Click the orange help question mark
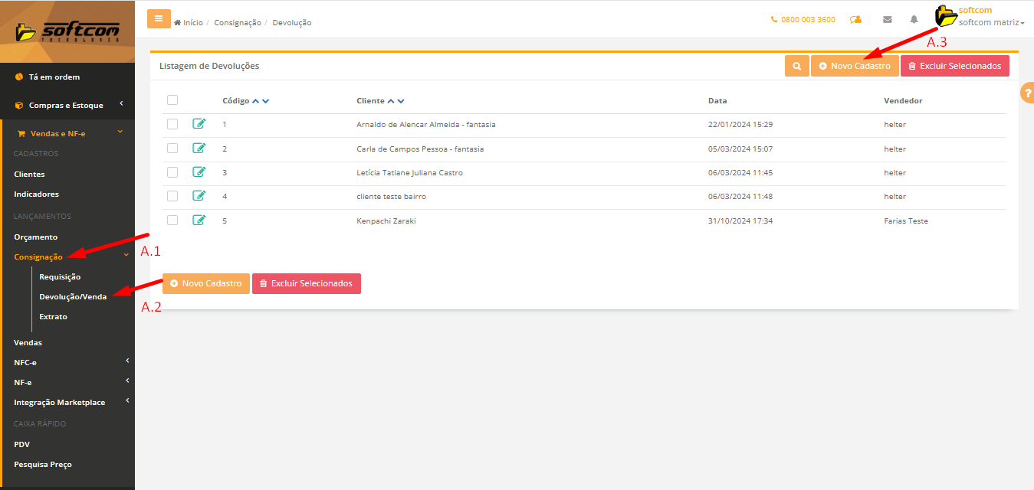Image resolution: width=1034 pixels, height=490 pixels. click(1028, 93)
